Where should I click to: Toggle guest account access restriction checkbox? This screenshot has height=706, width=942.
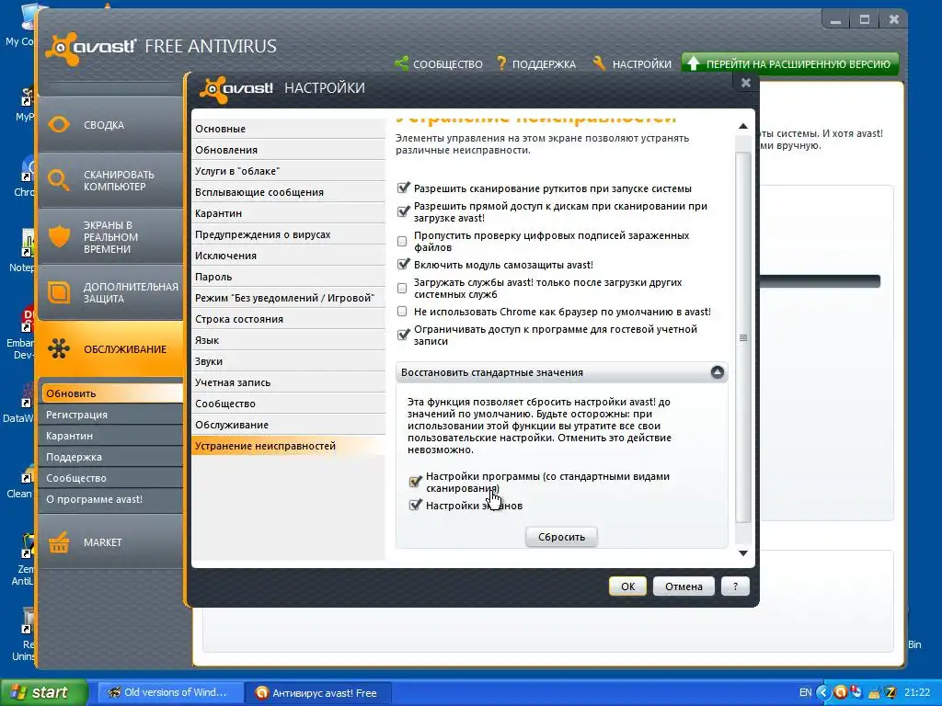(403, 335)
